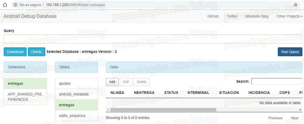
Task: Open the sqlite_sequence table
Action: (76, 116)
